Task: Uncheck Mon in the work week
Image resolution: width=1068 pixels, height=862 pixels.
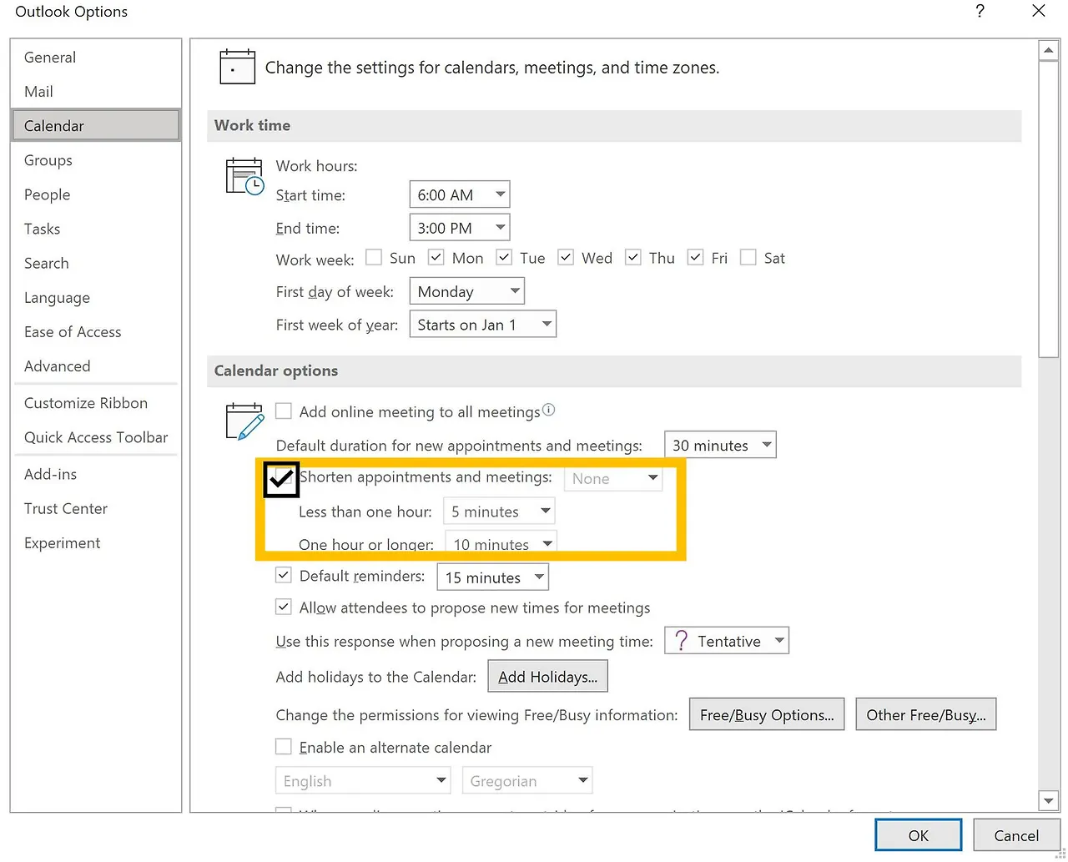Action: pyautogui.click(x=436, y=257)
